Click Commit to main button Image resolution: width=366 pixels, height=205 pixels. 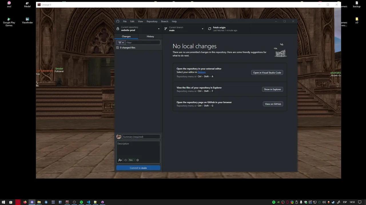tap(138, 168)
